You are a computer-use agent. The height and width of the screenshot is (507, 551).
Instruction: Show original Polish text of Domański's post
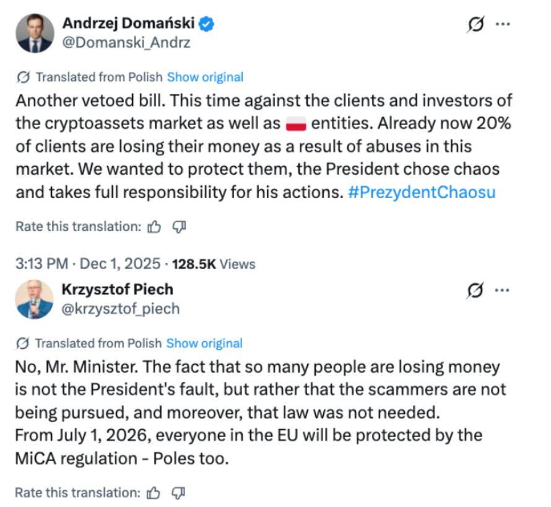coord(205,77)
